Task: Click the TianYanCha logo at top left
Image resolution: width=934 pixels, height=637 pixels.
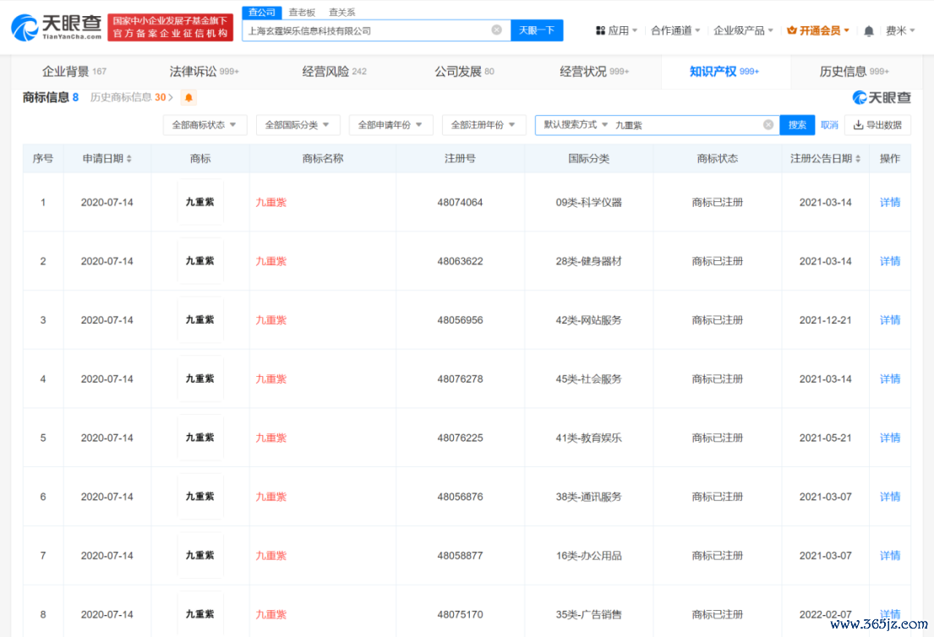Action: pos(57,29)
